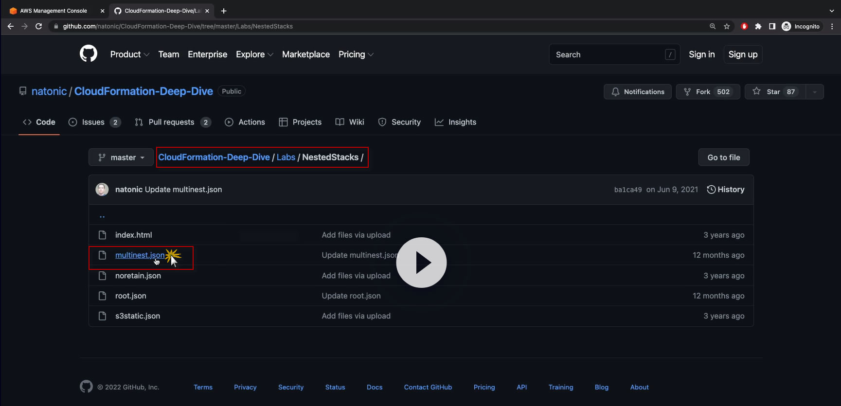Image resolution: width=841 pixels, height=406 pixels.
Task: Open the index.html file
Action: (x=133, y=235)
